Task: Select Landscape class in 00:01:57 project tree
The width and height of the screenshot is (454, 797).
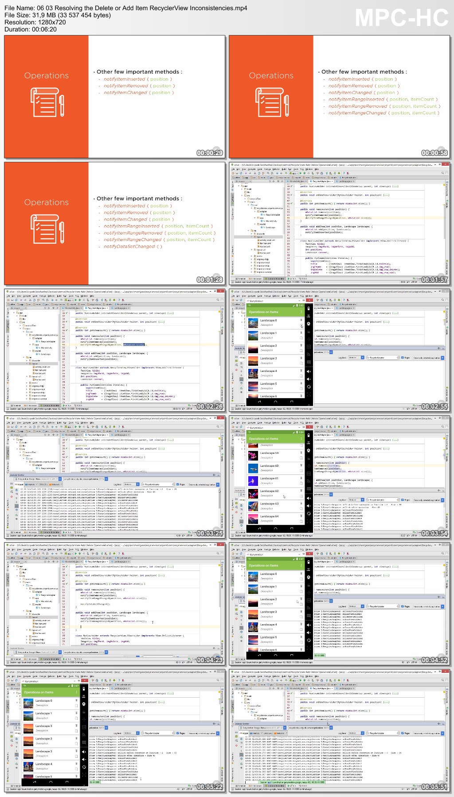Action: [269, 227]
